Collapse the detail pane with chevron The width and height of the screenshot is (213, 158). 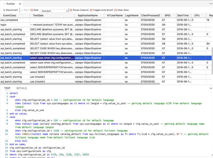(211, 88)
